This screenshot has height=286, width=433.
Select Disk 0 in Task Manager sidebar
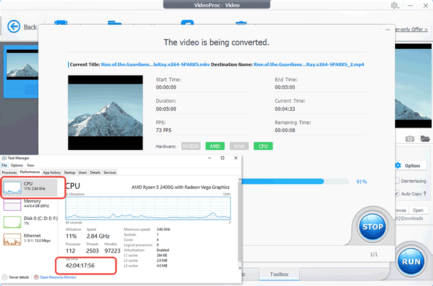pyautogui.click(x=30, y=222)
